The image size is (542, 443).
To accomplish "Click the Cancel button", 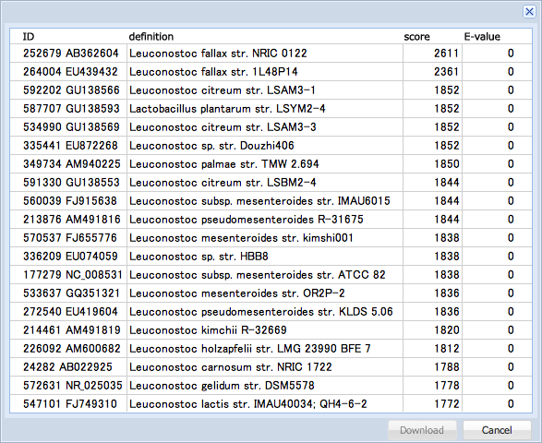I will (x=497, y=430).
